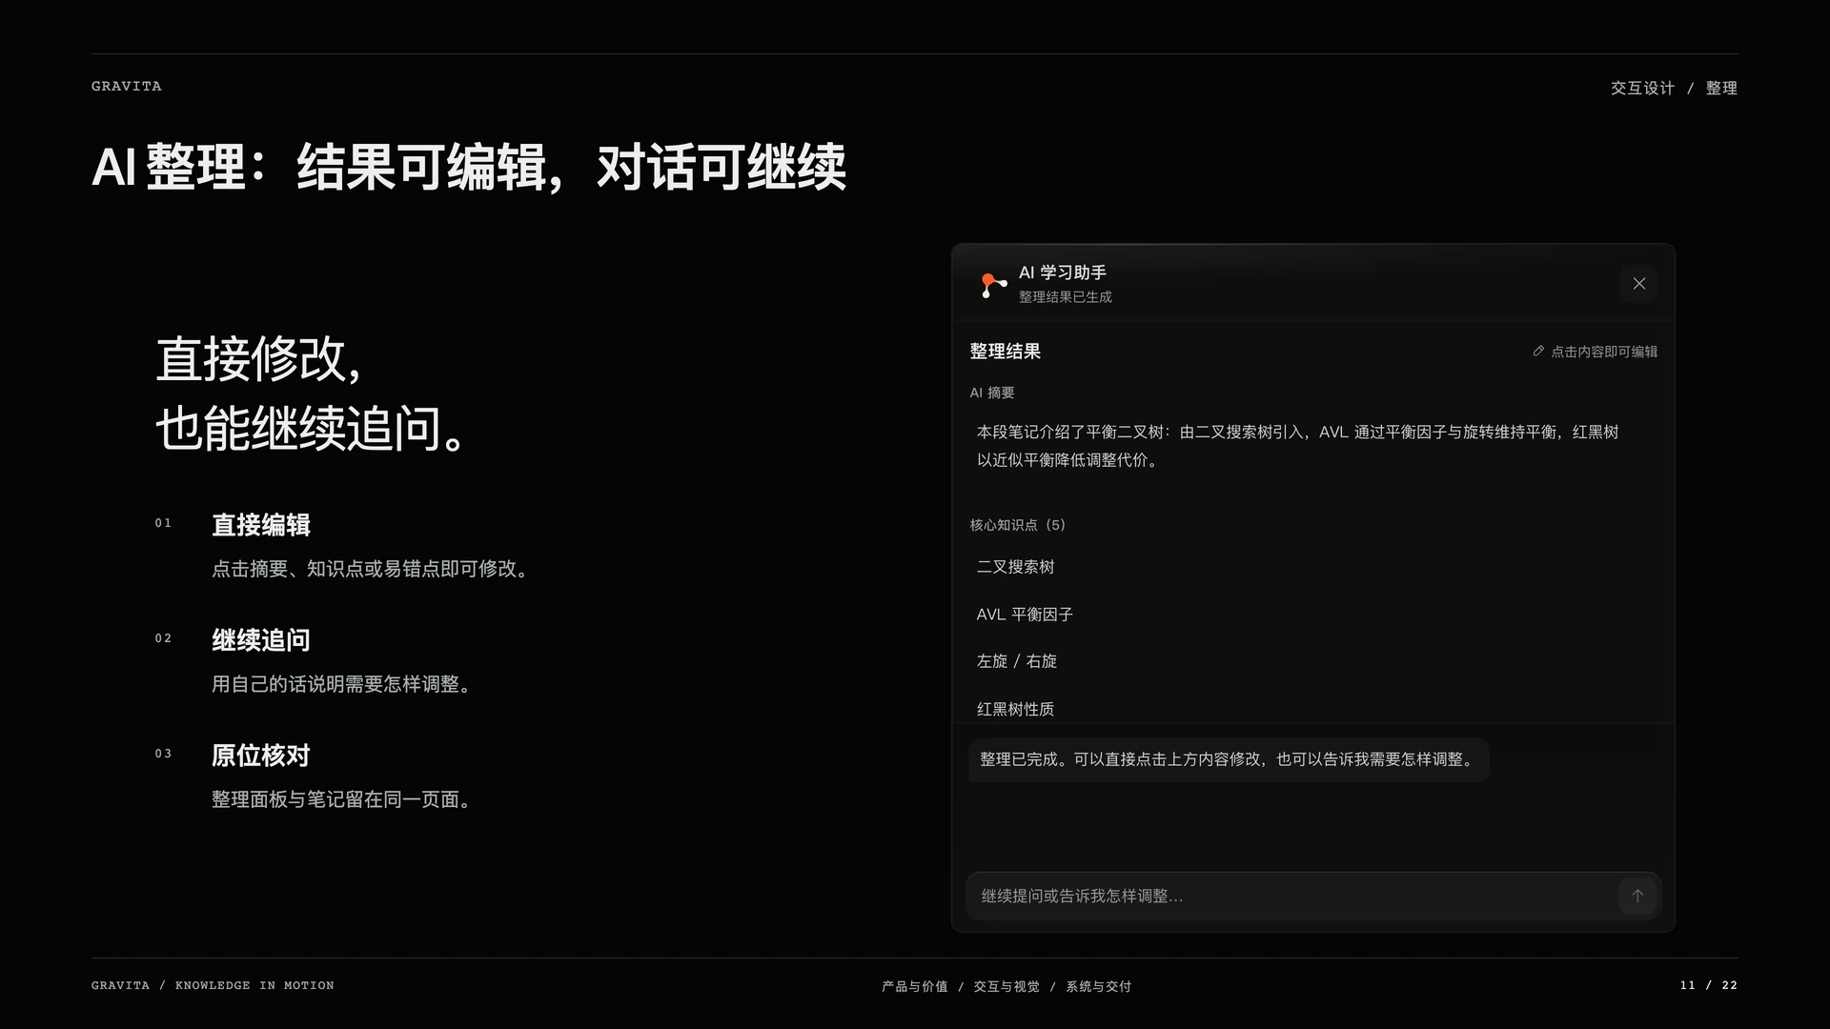This screenshot has width=1830, height=1029.
Task: Click the 整理结果已生成 status text
Action: (1066, 297)
